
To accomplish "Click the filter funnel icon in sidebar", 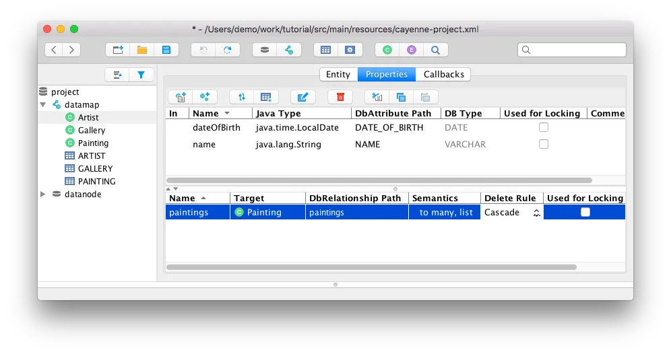I will coord(141,75).
